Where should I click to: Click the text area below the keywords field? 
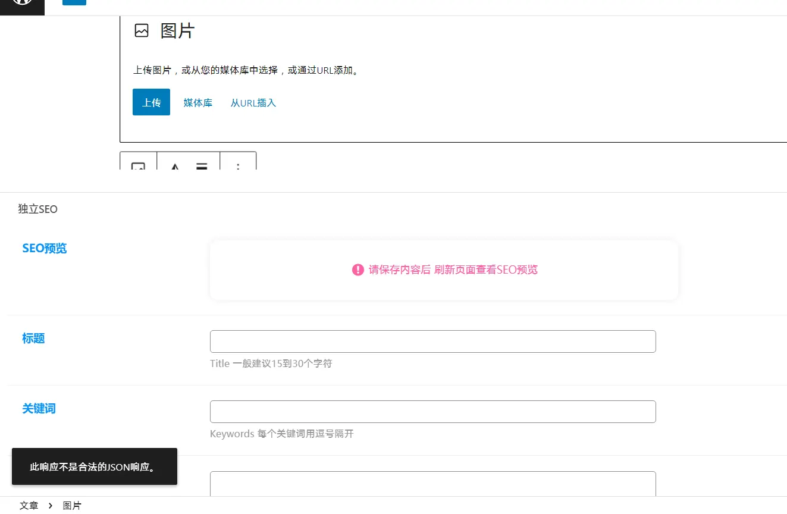[x=433, y=484]
